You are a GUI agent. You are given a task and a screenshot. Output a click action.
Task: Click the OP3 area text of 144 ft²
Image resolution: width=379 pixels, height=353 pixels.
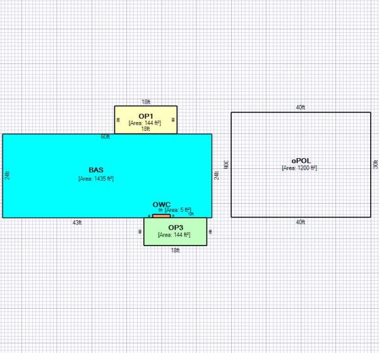point(176,235)
